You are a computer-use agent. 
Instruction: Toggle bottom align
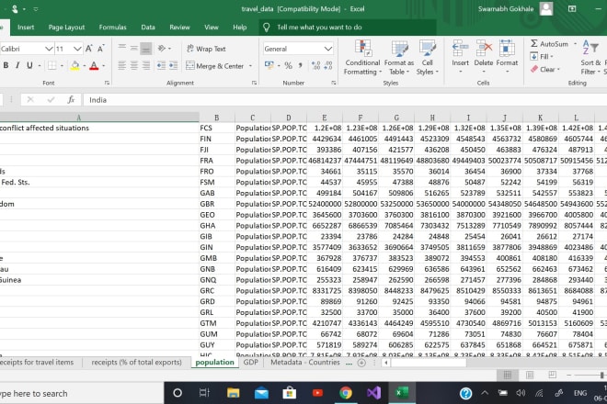(x=146, y=49)
